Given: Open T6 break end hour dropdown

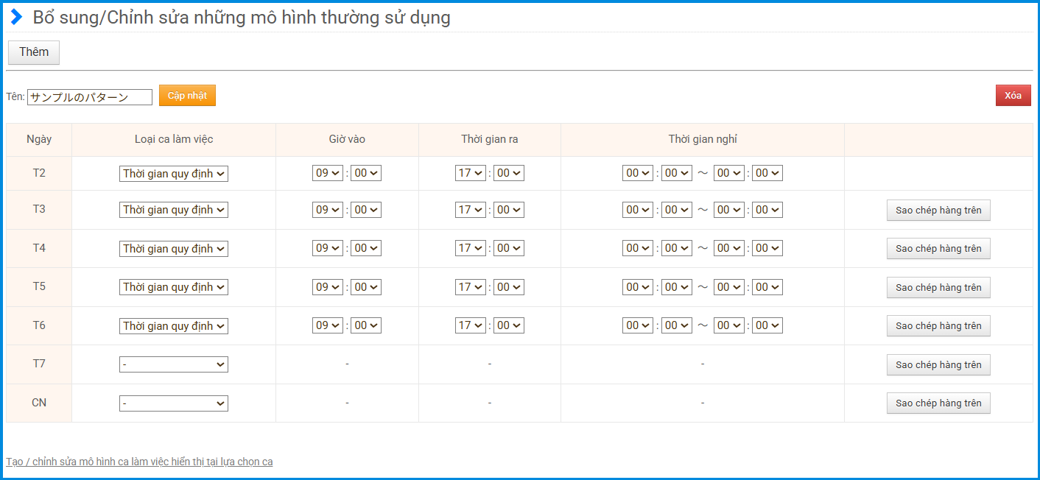Looking at the screenshot, I should pyautogui.click(x=728, y=326).
